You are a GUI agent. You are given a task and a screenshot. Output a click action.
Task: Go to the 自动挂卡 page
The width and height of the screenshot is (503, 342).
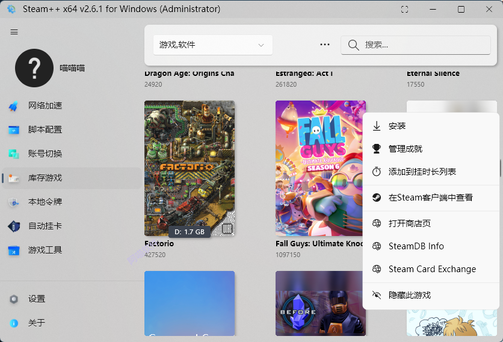point(72,226)
